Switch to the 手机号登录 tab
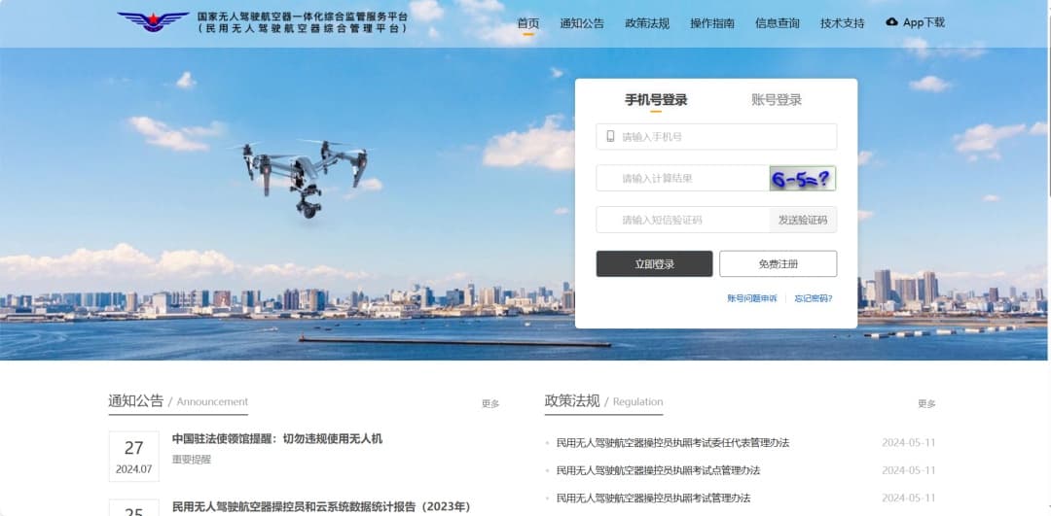 [x=656, y=100]
